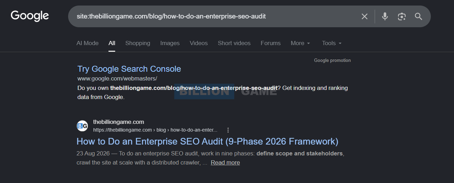Click the 23 Aug 2026 date text

pyautogui.click(x=92, y=154)
